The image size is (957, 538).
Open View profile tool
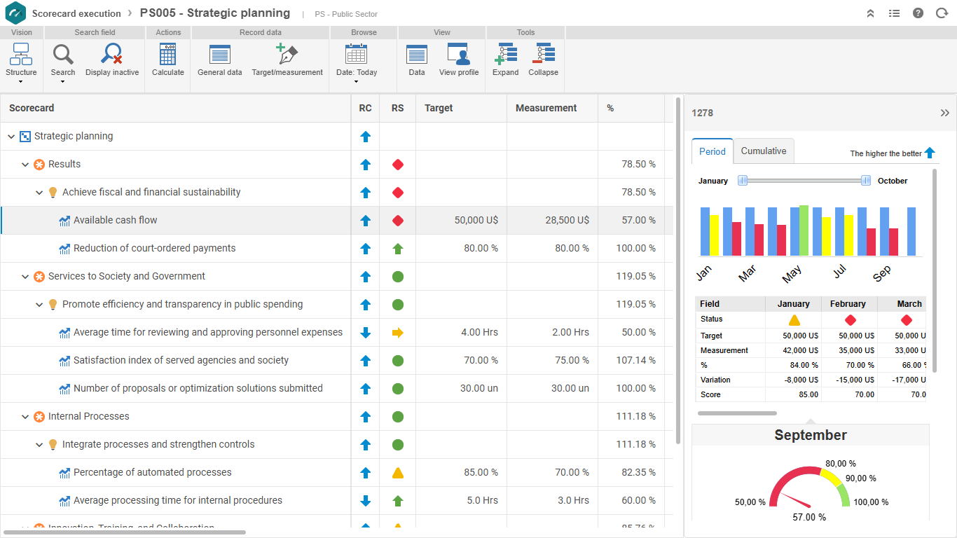(459, 60)
